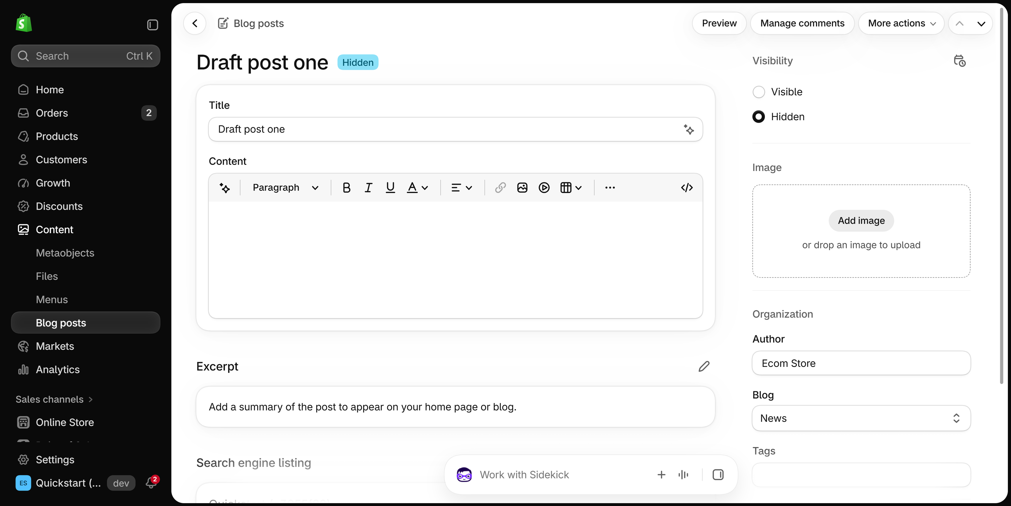
Task: Open the More actions dropdown
Action: 901,24
